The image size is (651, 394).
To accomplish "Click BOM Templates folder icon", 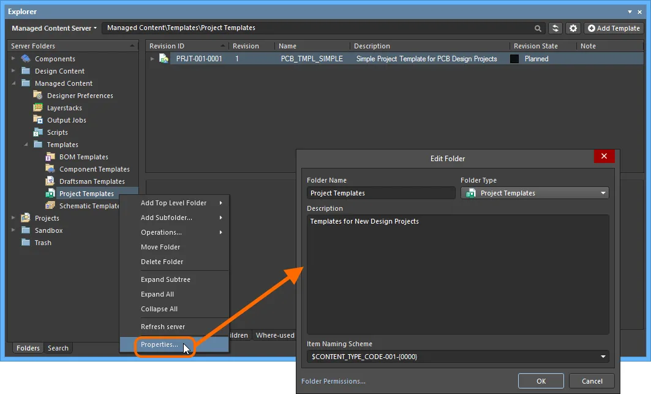I will (50, 157).
